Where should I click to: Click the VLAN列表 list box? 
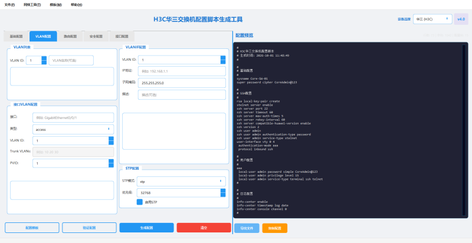point(62,77)
